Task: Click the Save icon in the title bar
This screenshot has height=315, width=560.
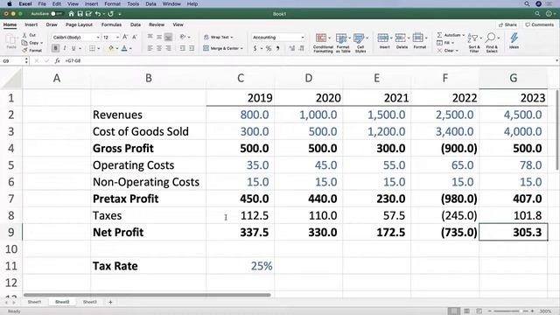Action: 80,14
